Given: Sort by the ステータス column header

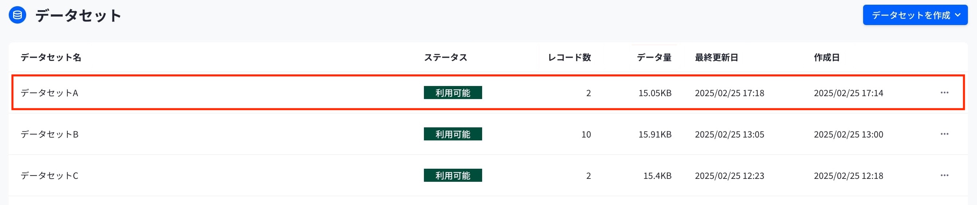Looking at the screenshot, I should 445,57.
